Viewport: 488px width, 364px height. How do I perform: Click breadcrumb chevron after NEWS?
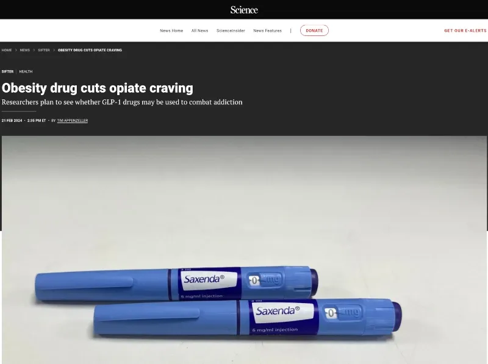point(34,50)
